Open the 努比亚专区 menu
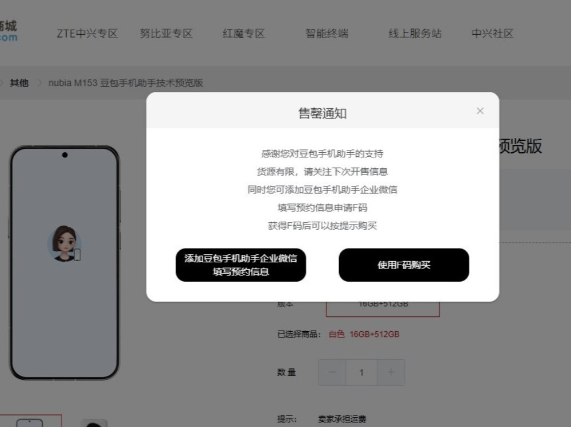Image resolution: width=571 pixels, height=427 pixels. click(x=166, y=34)
